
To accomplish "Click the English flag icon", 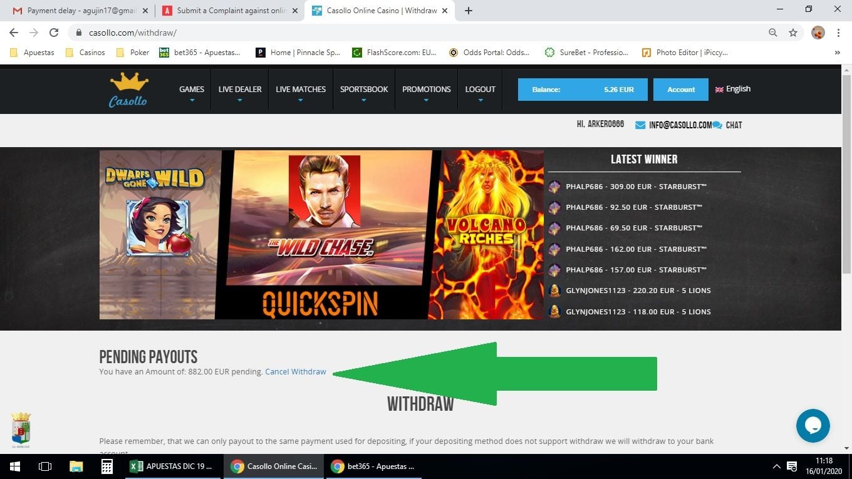I will pyautogui.click(x=719, y=90).
